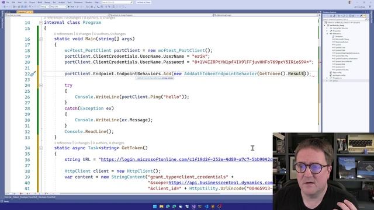
Task: Close the Program.cs tab
Action: coord(32,12)
